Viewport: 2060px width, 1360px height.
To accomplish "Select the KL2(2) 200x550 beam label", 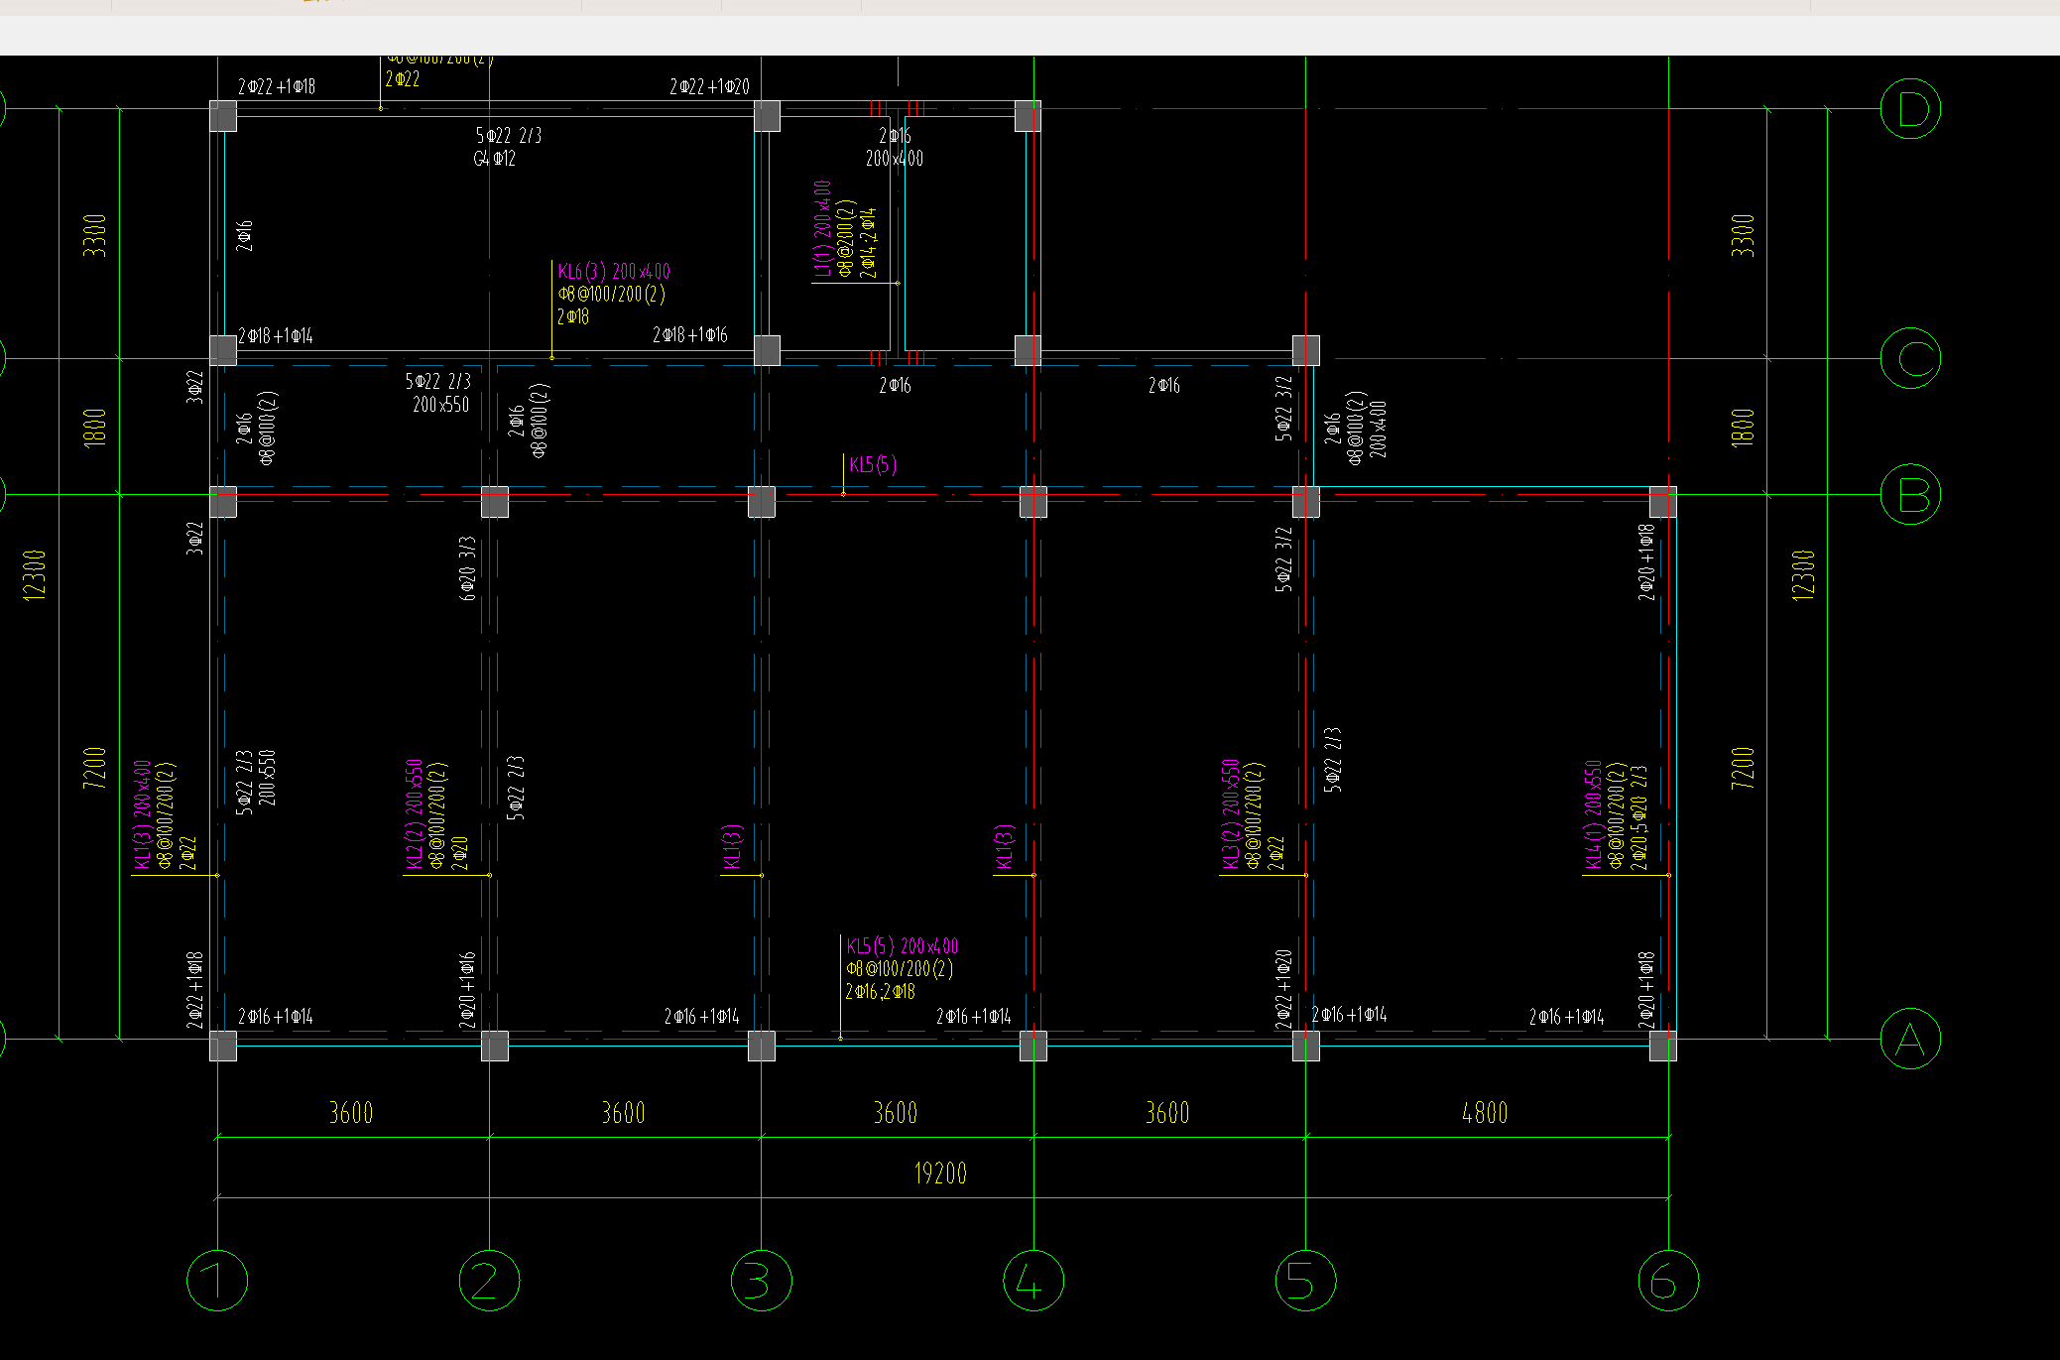I will coord(414,815).
